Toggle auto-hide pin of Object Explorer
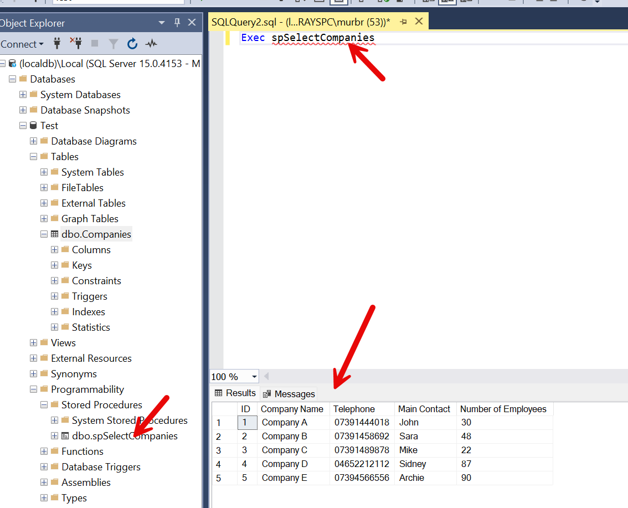This screenshot has height=508, width=628. point(177,22)
